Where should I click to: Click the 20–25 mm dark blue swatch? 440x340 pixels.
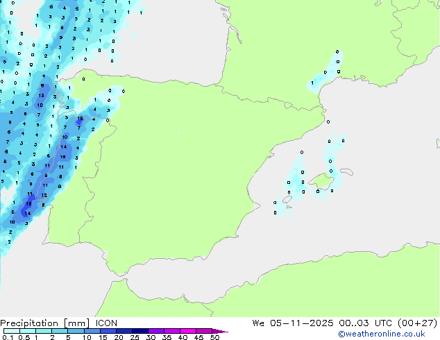point(124,331)
